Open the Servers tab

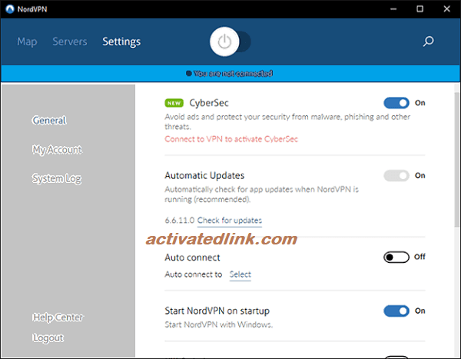click(70, 42)
